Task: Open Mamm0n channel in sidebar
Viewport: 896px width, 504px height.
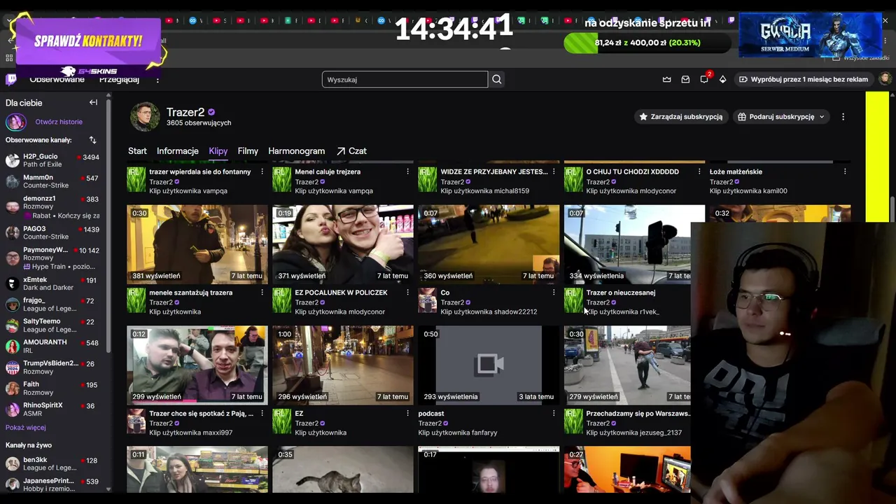Action: tap(53, 182)
